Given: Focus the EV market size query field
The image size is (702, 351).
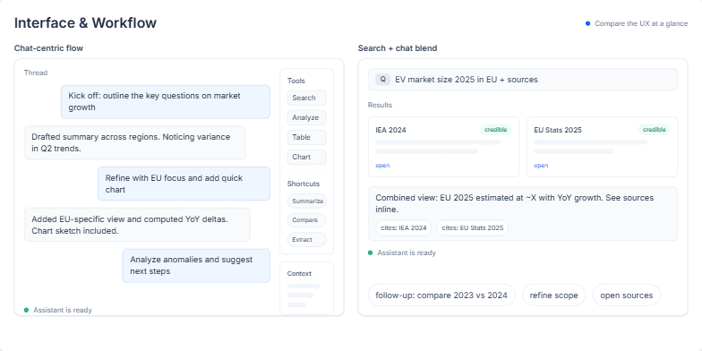Looking at the screenshot, I should coord(523,79).
